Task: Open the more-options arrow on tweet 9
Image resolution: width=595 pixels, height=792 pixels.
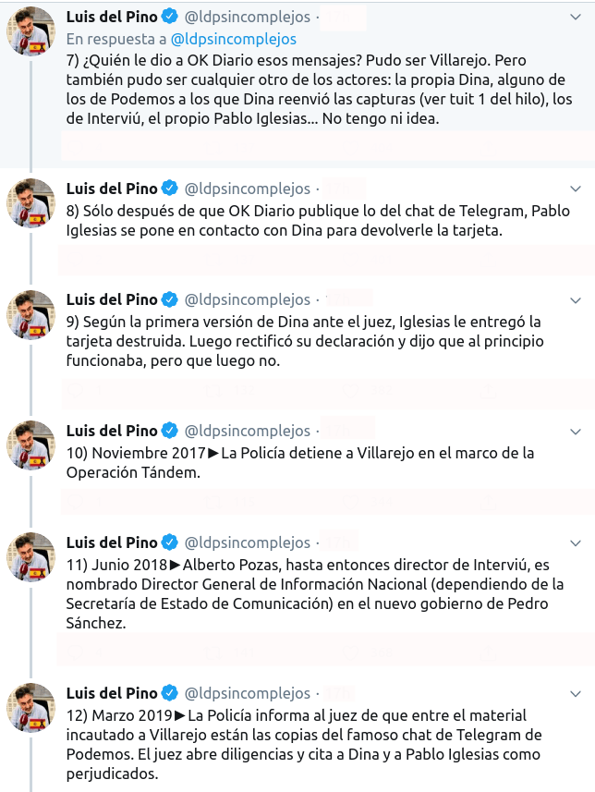Action: (x=577, y=299)
